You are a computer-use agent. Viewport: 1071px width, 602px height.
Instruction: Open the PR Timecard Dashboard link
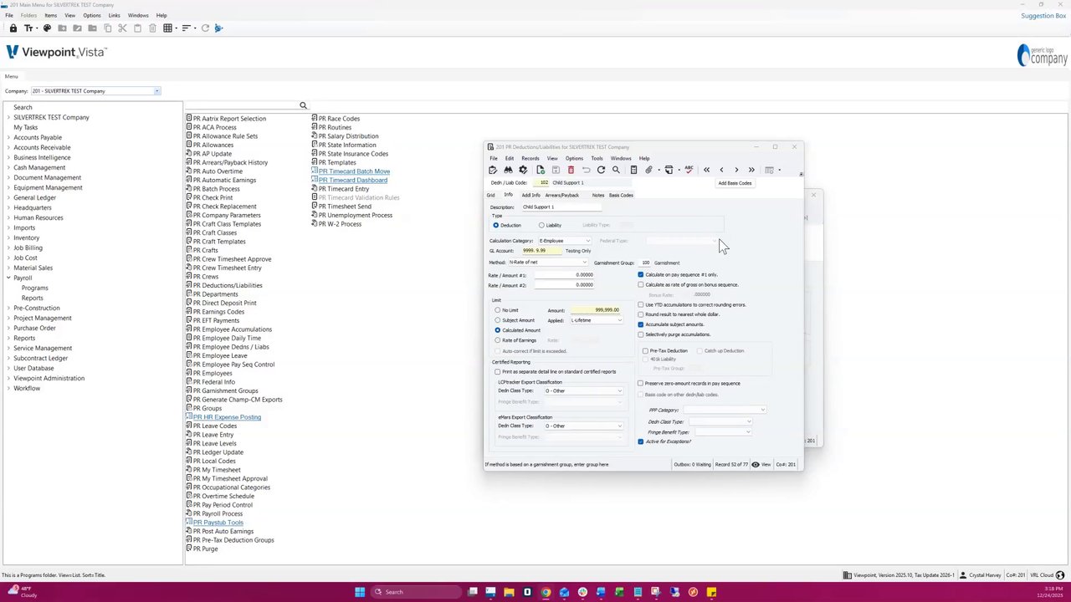tap(352, 181)
